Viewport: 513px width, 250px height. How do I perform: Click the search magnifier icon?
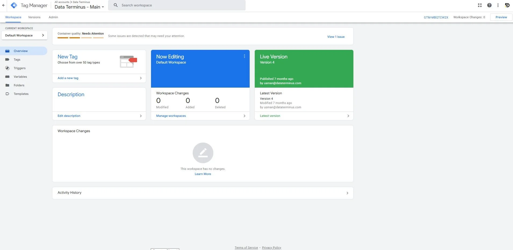[116, 5]
